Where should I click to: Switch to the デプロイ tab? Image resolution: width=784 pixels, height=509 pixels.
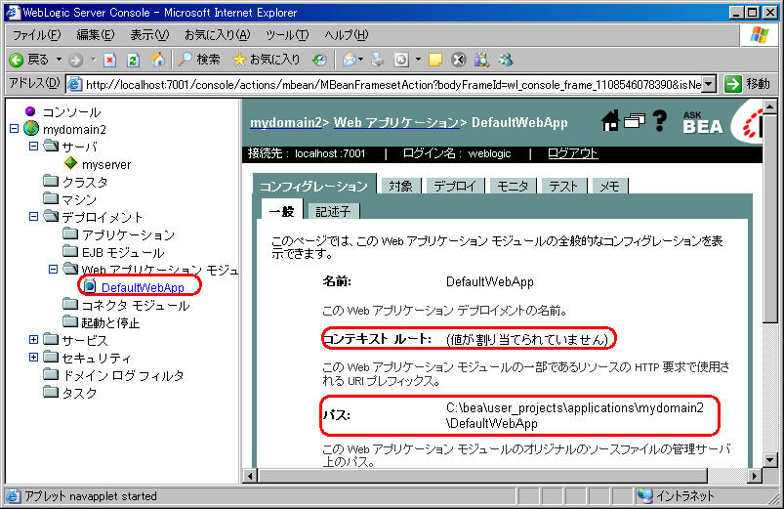[455, 186]
